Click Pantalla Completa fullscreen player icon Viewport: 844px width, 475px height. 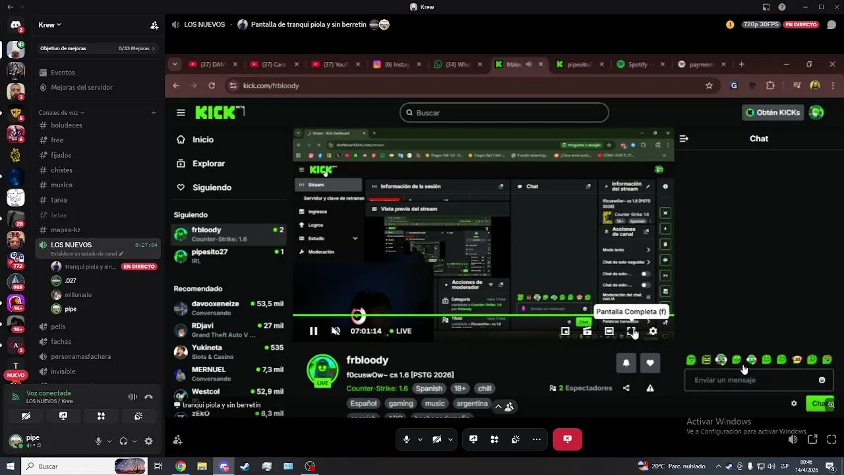point(631,331)
